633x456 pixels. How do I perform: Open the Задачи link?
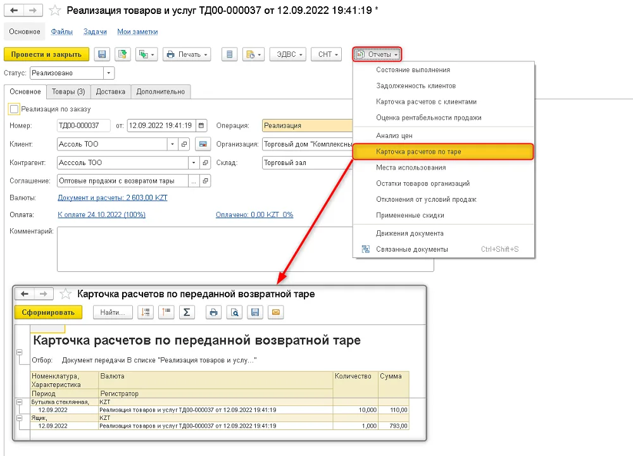click(96, 32)
